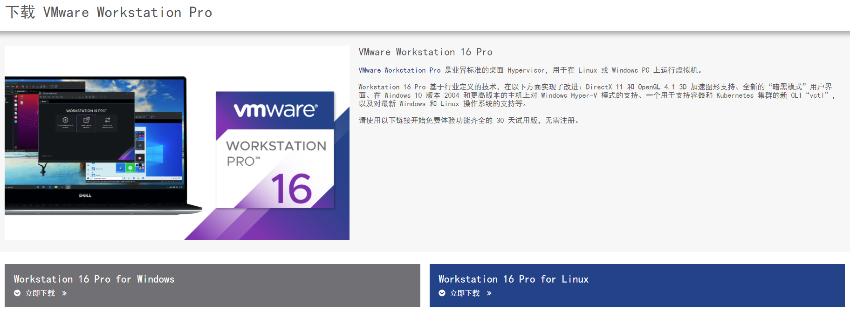Download Workstation 16 Pro for Linux now

465,293
